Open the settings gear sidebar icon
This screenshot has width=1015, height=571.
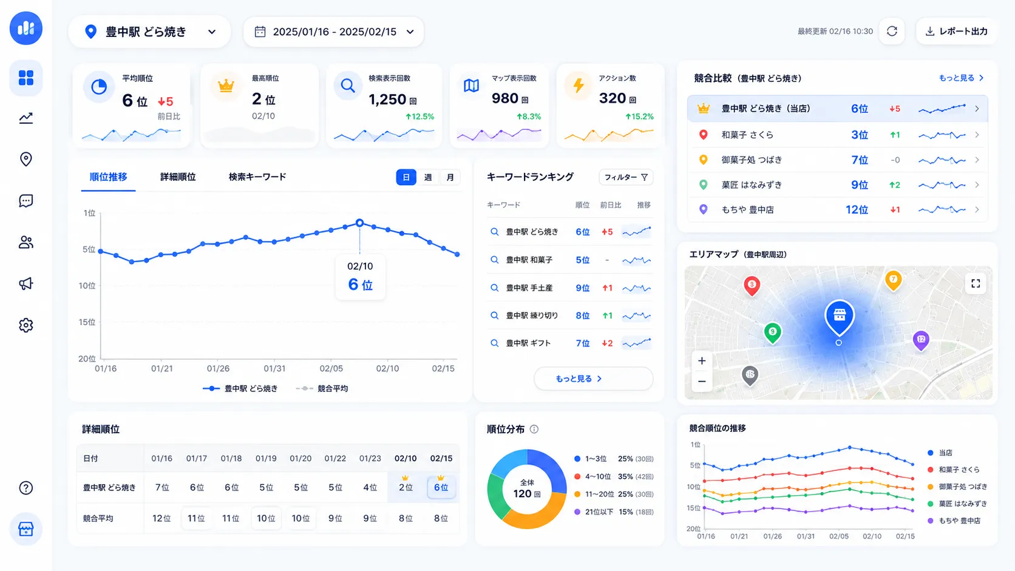[26, 325]
